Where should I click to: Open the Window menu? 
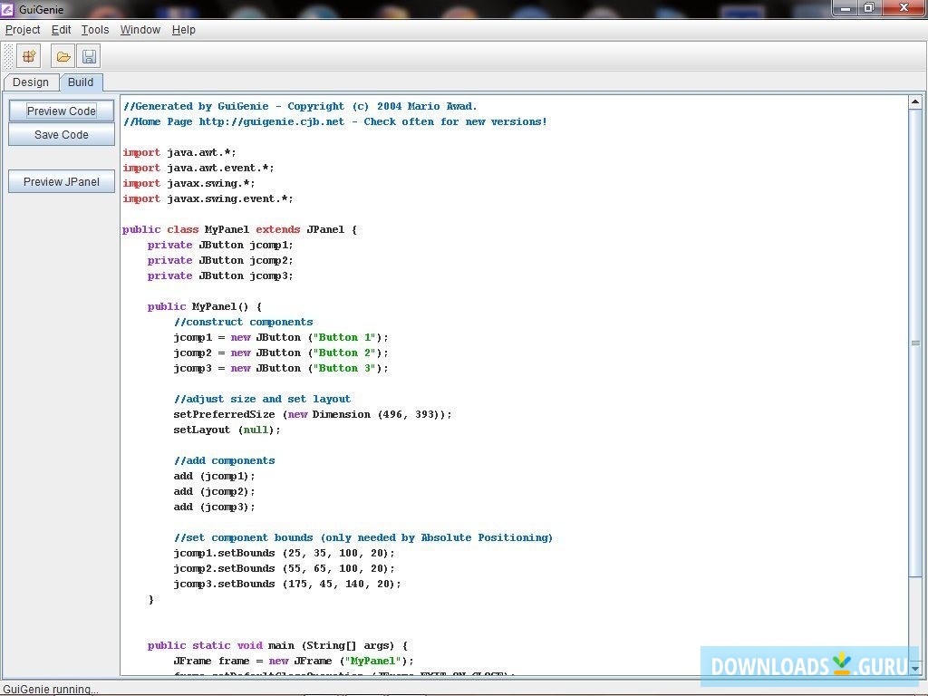click(140, 30)
